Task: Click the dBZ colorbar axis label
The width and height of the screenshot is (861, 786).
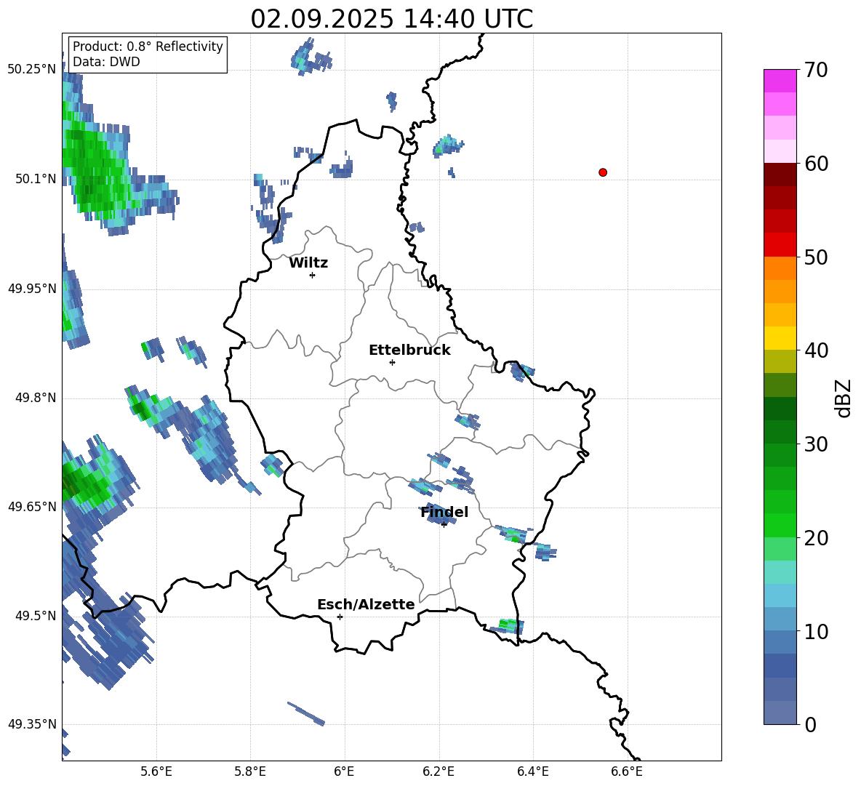Action: coord(843,398)
